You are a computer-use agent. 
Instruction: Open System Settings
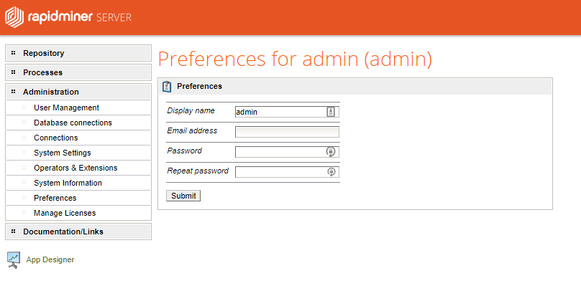click(62, 153)
